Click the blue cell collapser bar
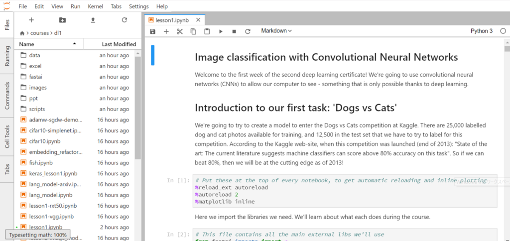This screenshot has width=510, height=241. (152, 55)
